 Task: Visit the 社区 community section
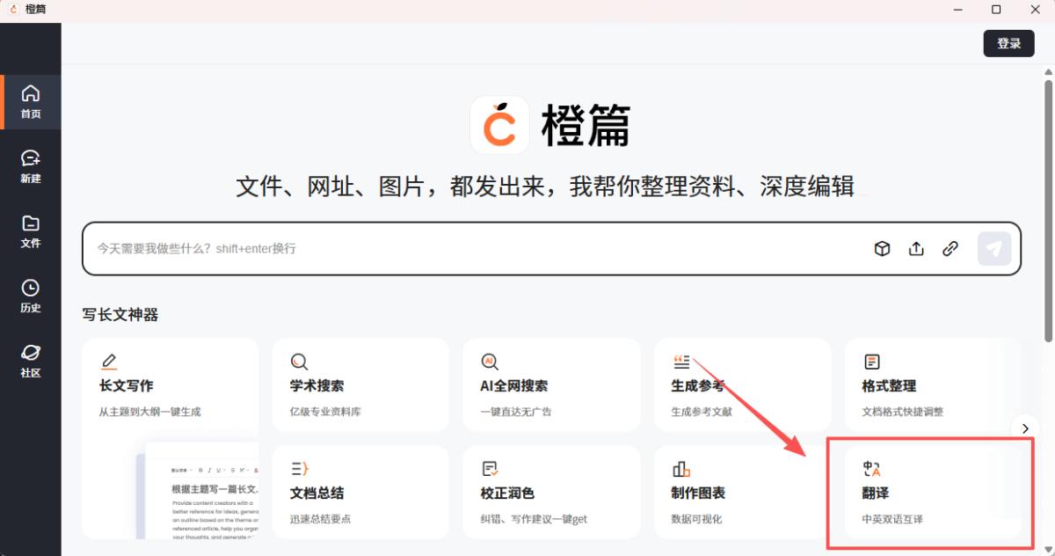pyautogui.click(x=31, y=361)
